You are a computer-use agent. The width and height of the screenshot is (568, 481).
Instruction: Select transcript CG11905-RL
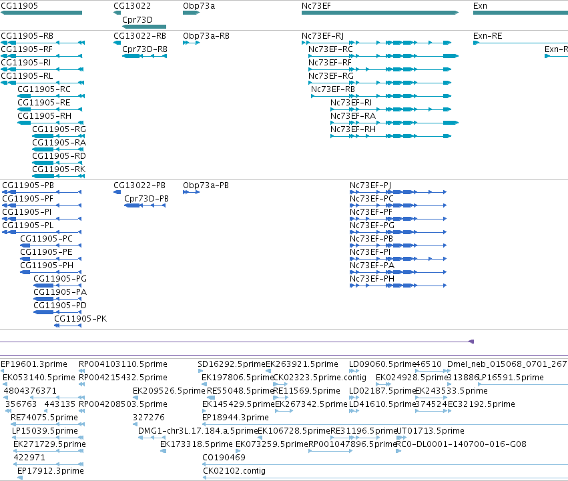(43, 83)
